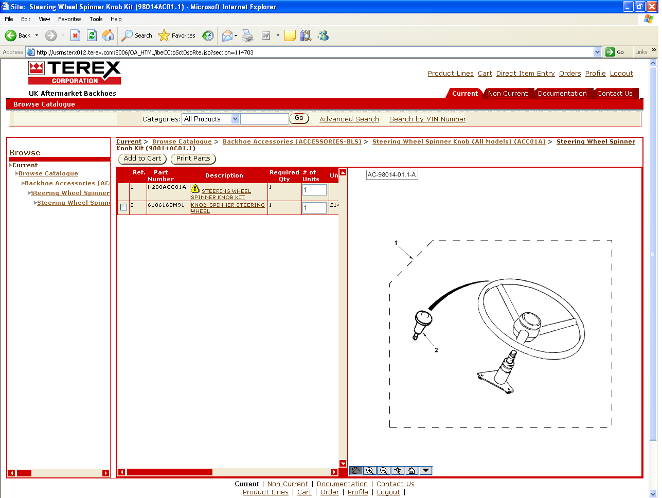Open the Profile link in the footer
This screenshot has height=498, width=662.
point(358,492)
